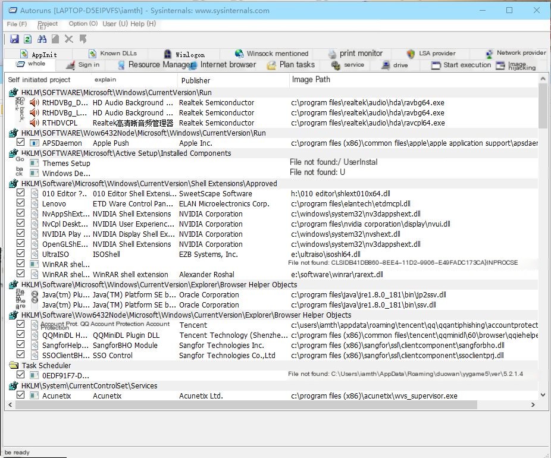Click the Save toolbar icon
Screen dimensions: 551x458
14,39
